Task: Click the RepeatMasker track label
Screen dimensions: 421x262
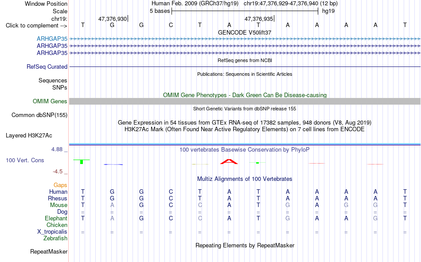Action: [x=49, y=252]
